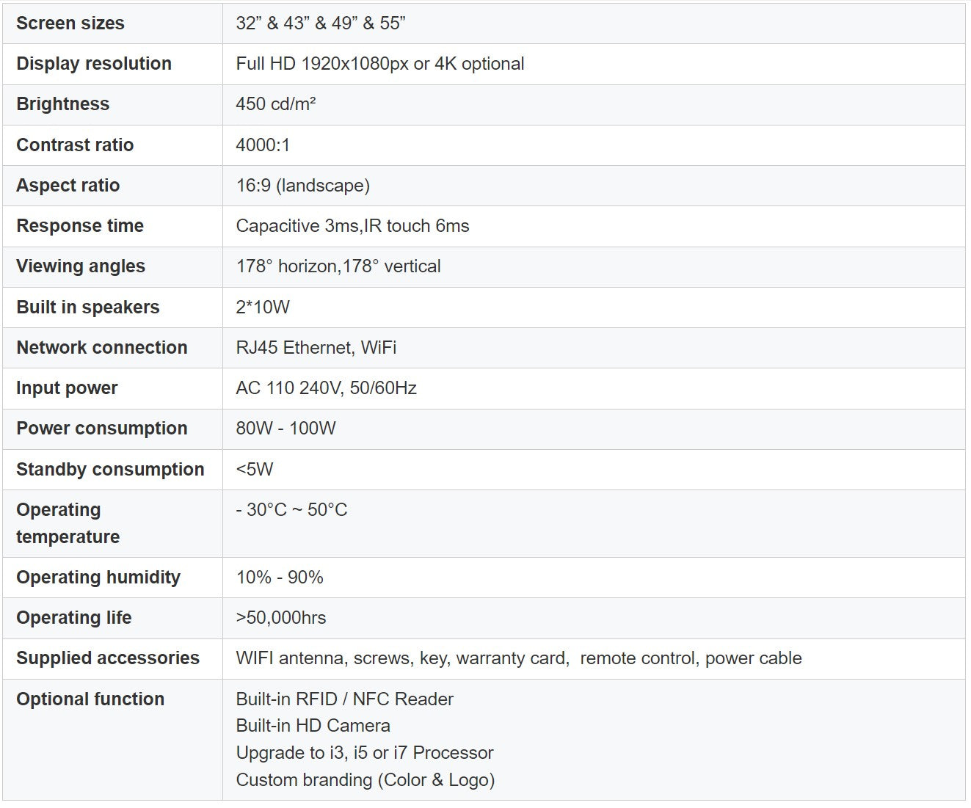
Task: Click the Viewing angles label
Action: [81, 266]
